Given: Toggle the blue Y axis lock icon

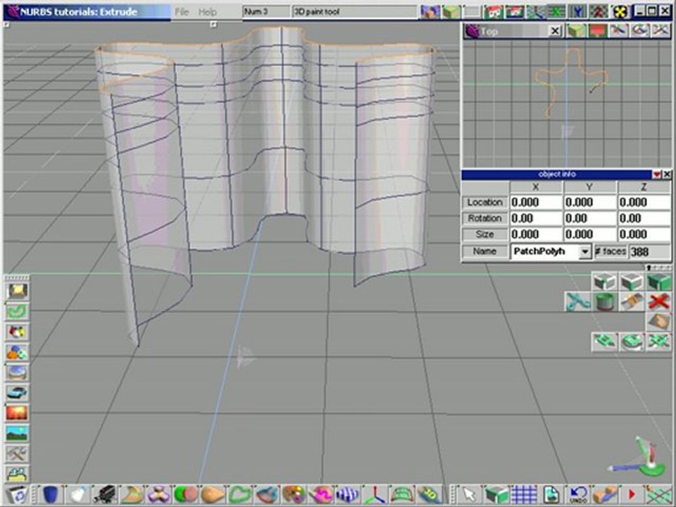Looking at the screenshot, I should coord(577,12).
